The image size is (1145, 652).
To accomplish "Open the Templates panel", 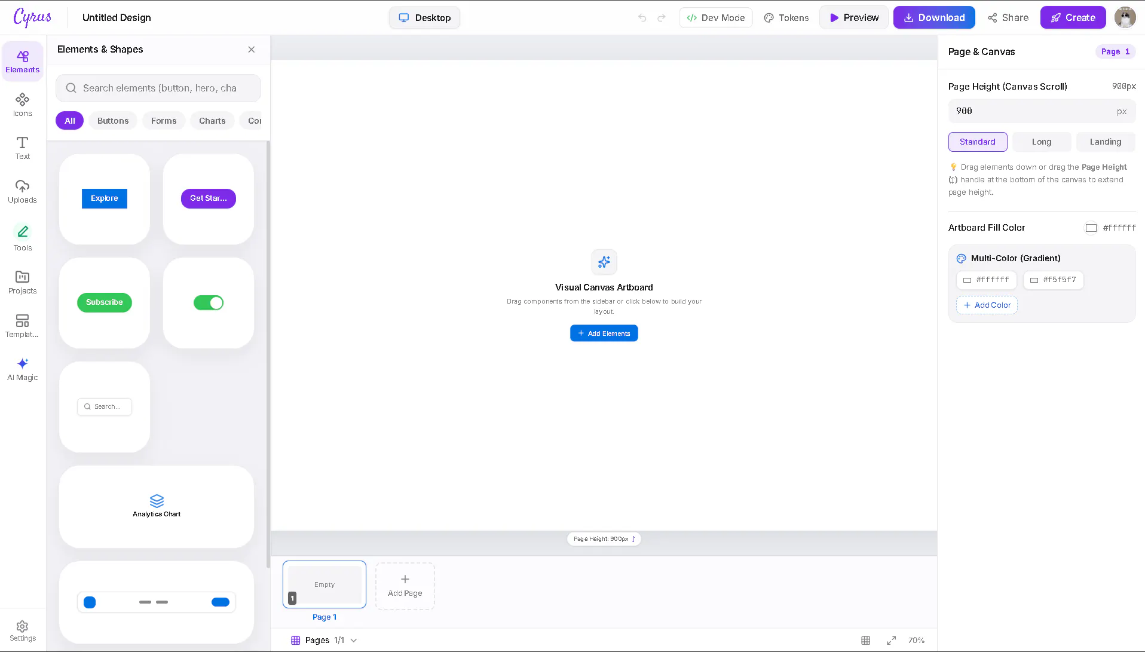I will click(x=23, y=326).
